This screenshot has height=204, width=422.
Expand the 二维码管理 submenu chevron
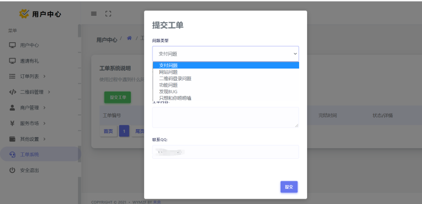pos(49,92)
